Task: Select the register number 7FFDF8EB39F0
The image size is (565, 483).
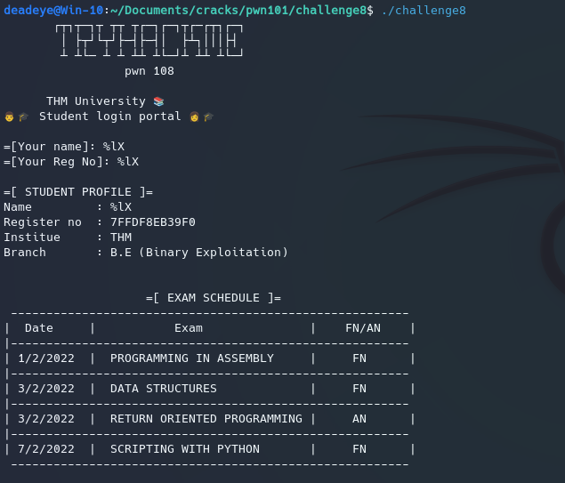Action: click(152, 222)
